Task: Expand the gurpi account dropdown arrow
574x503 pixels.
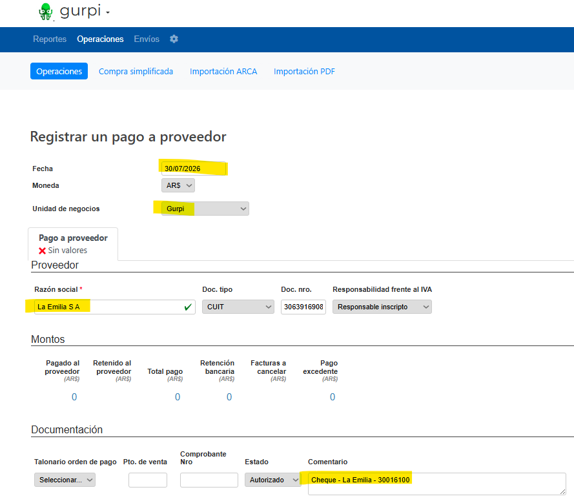Action: pos(108,13)
